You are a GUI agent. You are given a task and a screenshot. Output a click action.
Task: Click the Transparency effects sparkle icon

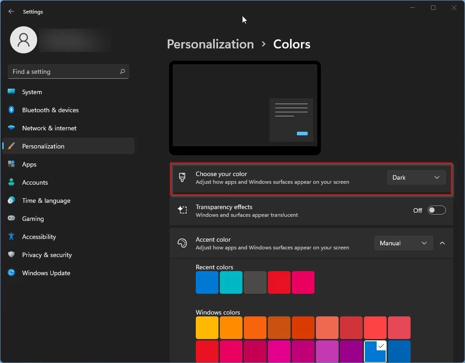(182, 210)
